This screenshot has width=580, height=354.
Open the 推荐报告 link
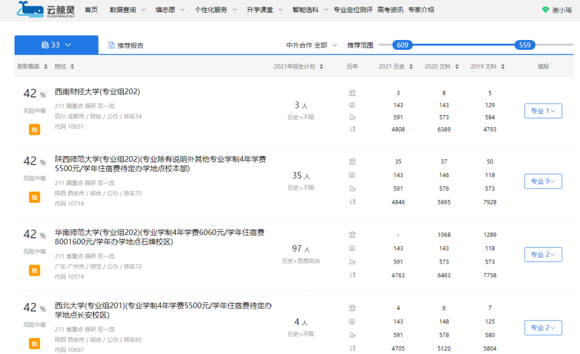pyautogui.click(x=130, y=45)
